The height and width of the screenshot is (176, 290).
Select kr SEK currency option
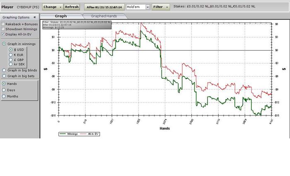(10, 64)
